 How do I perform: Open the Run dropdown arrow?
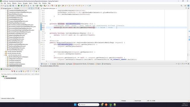[x=39, y=6]
